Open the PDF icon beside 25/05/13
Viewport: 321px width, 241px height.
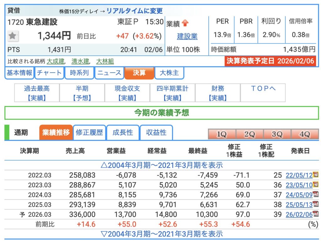[x=316, y=204]
